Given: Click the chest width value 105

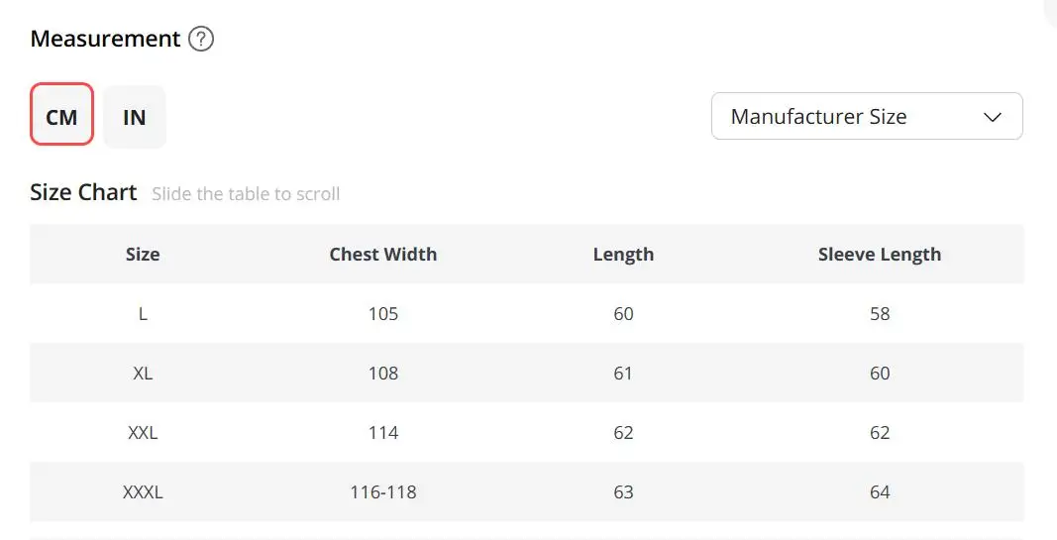Looking at the screenshot, I should [x=383, y=314].
